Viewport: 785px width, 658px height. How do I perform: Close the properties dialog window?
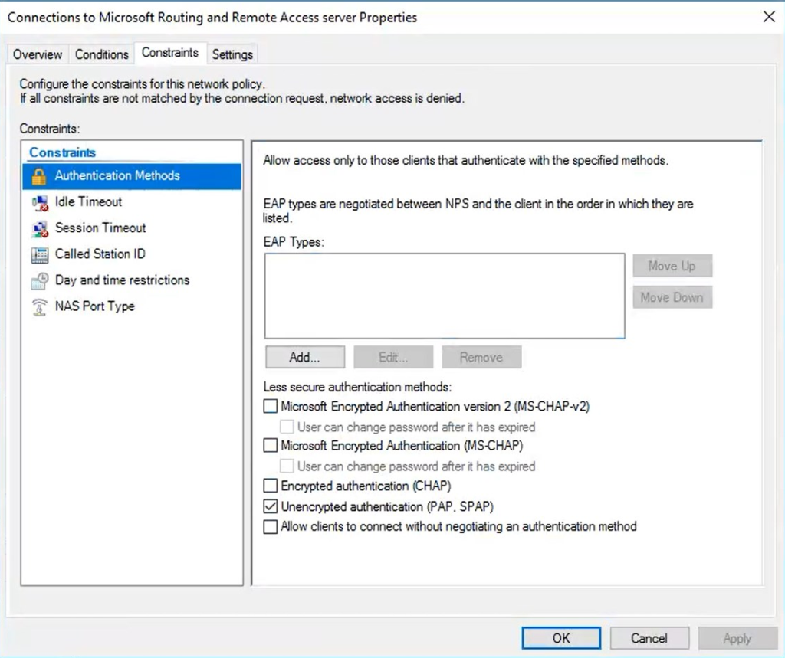769,17
